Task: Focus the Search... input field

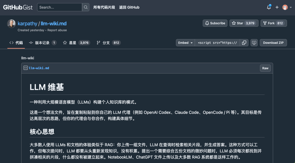Action: tap(60, 7)
